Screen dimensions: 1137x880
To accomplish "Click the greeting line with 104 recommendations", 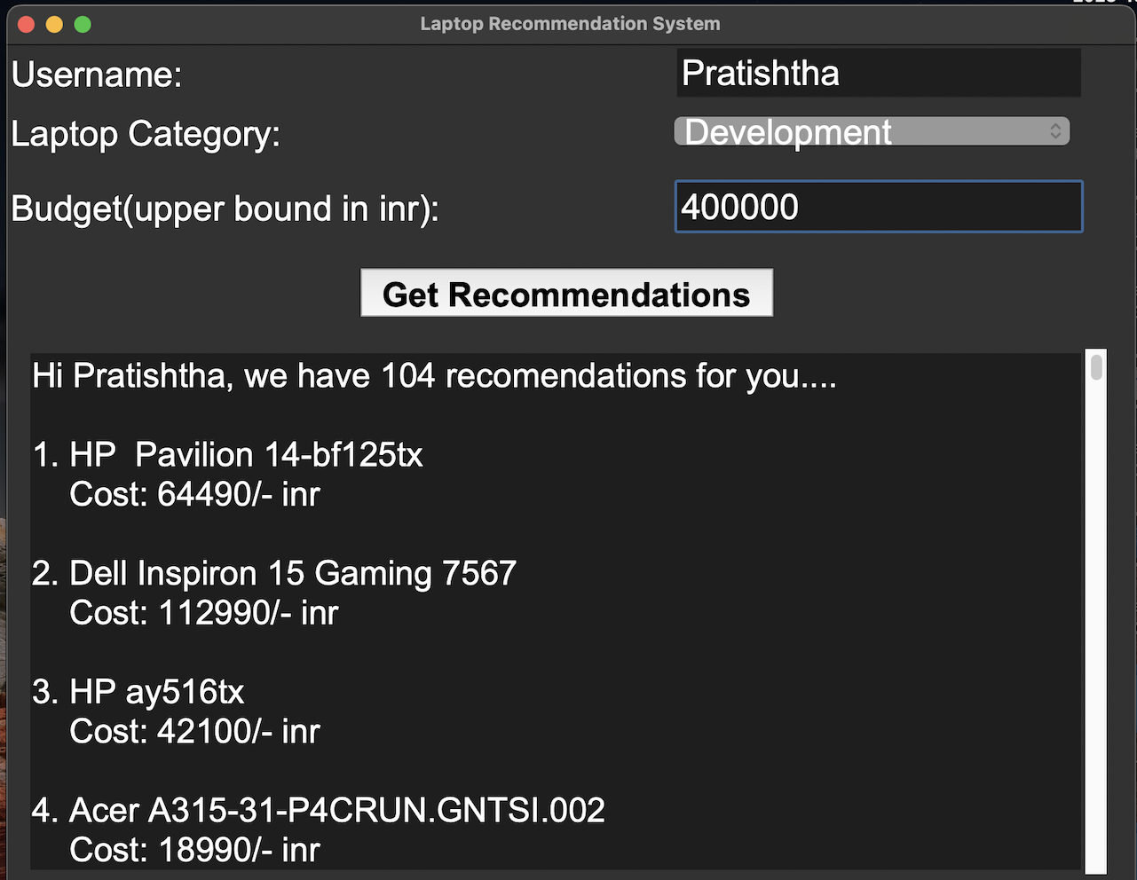I will 434,376.
